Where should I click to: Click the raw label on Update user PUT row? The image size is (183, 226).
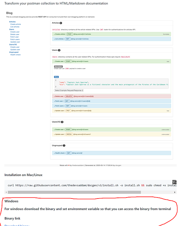point(168,111)
